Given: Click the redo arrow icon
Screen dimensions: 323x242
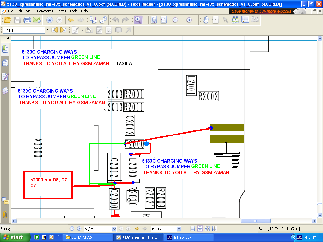Looking at the screenshot, I should tap(125, 20).
